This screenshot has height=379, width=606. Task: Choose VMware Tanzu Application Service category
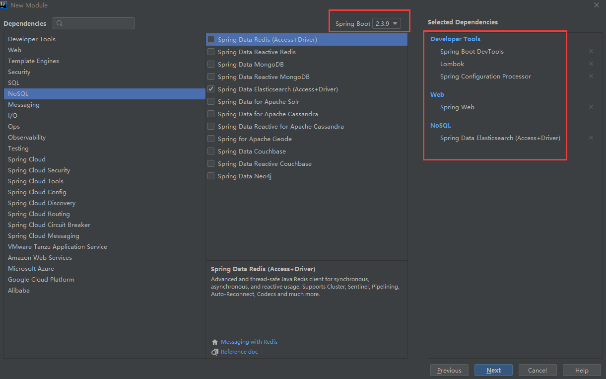click(105, 246)
